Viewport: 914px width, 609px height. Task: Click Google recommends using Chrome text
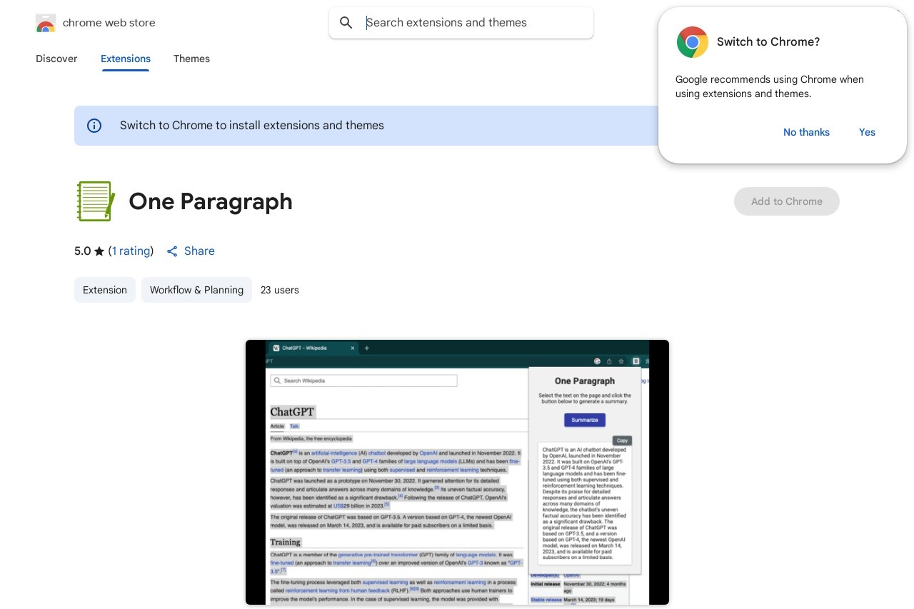(x=770, y=86)
